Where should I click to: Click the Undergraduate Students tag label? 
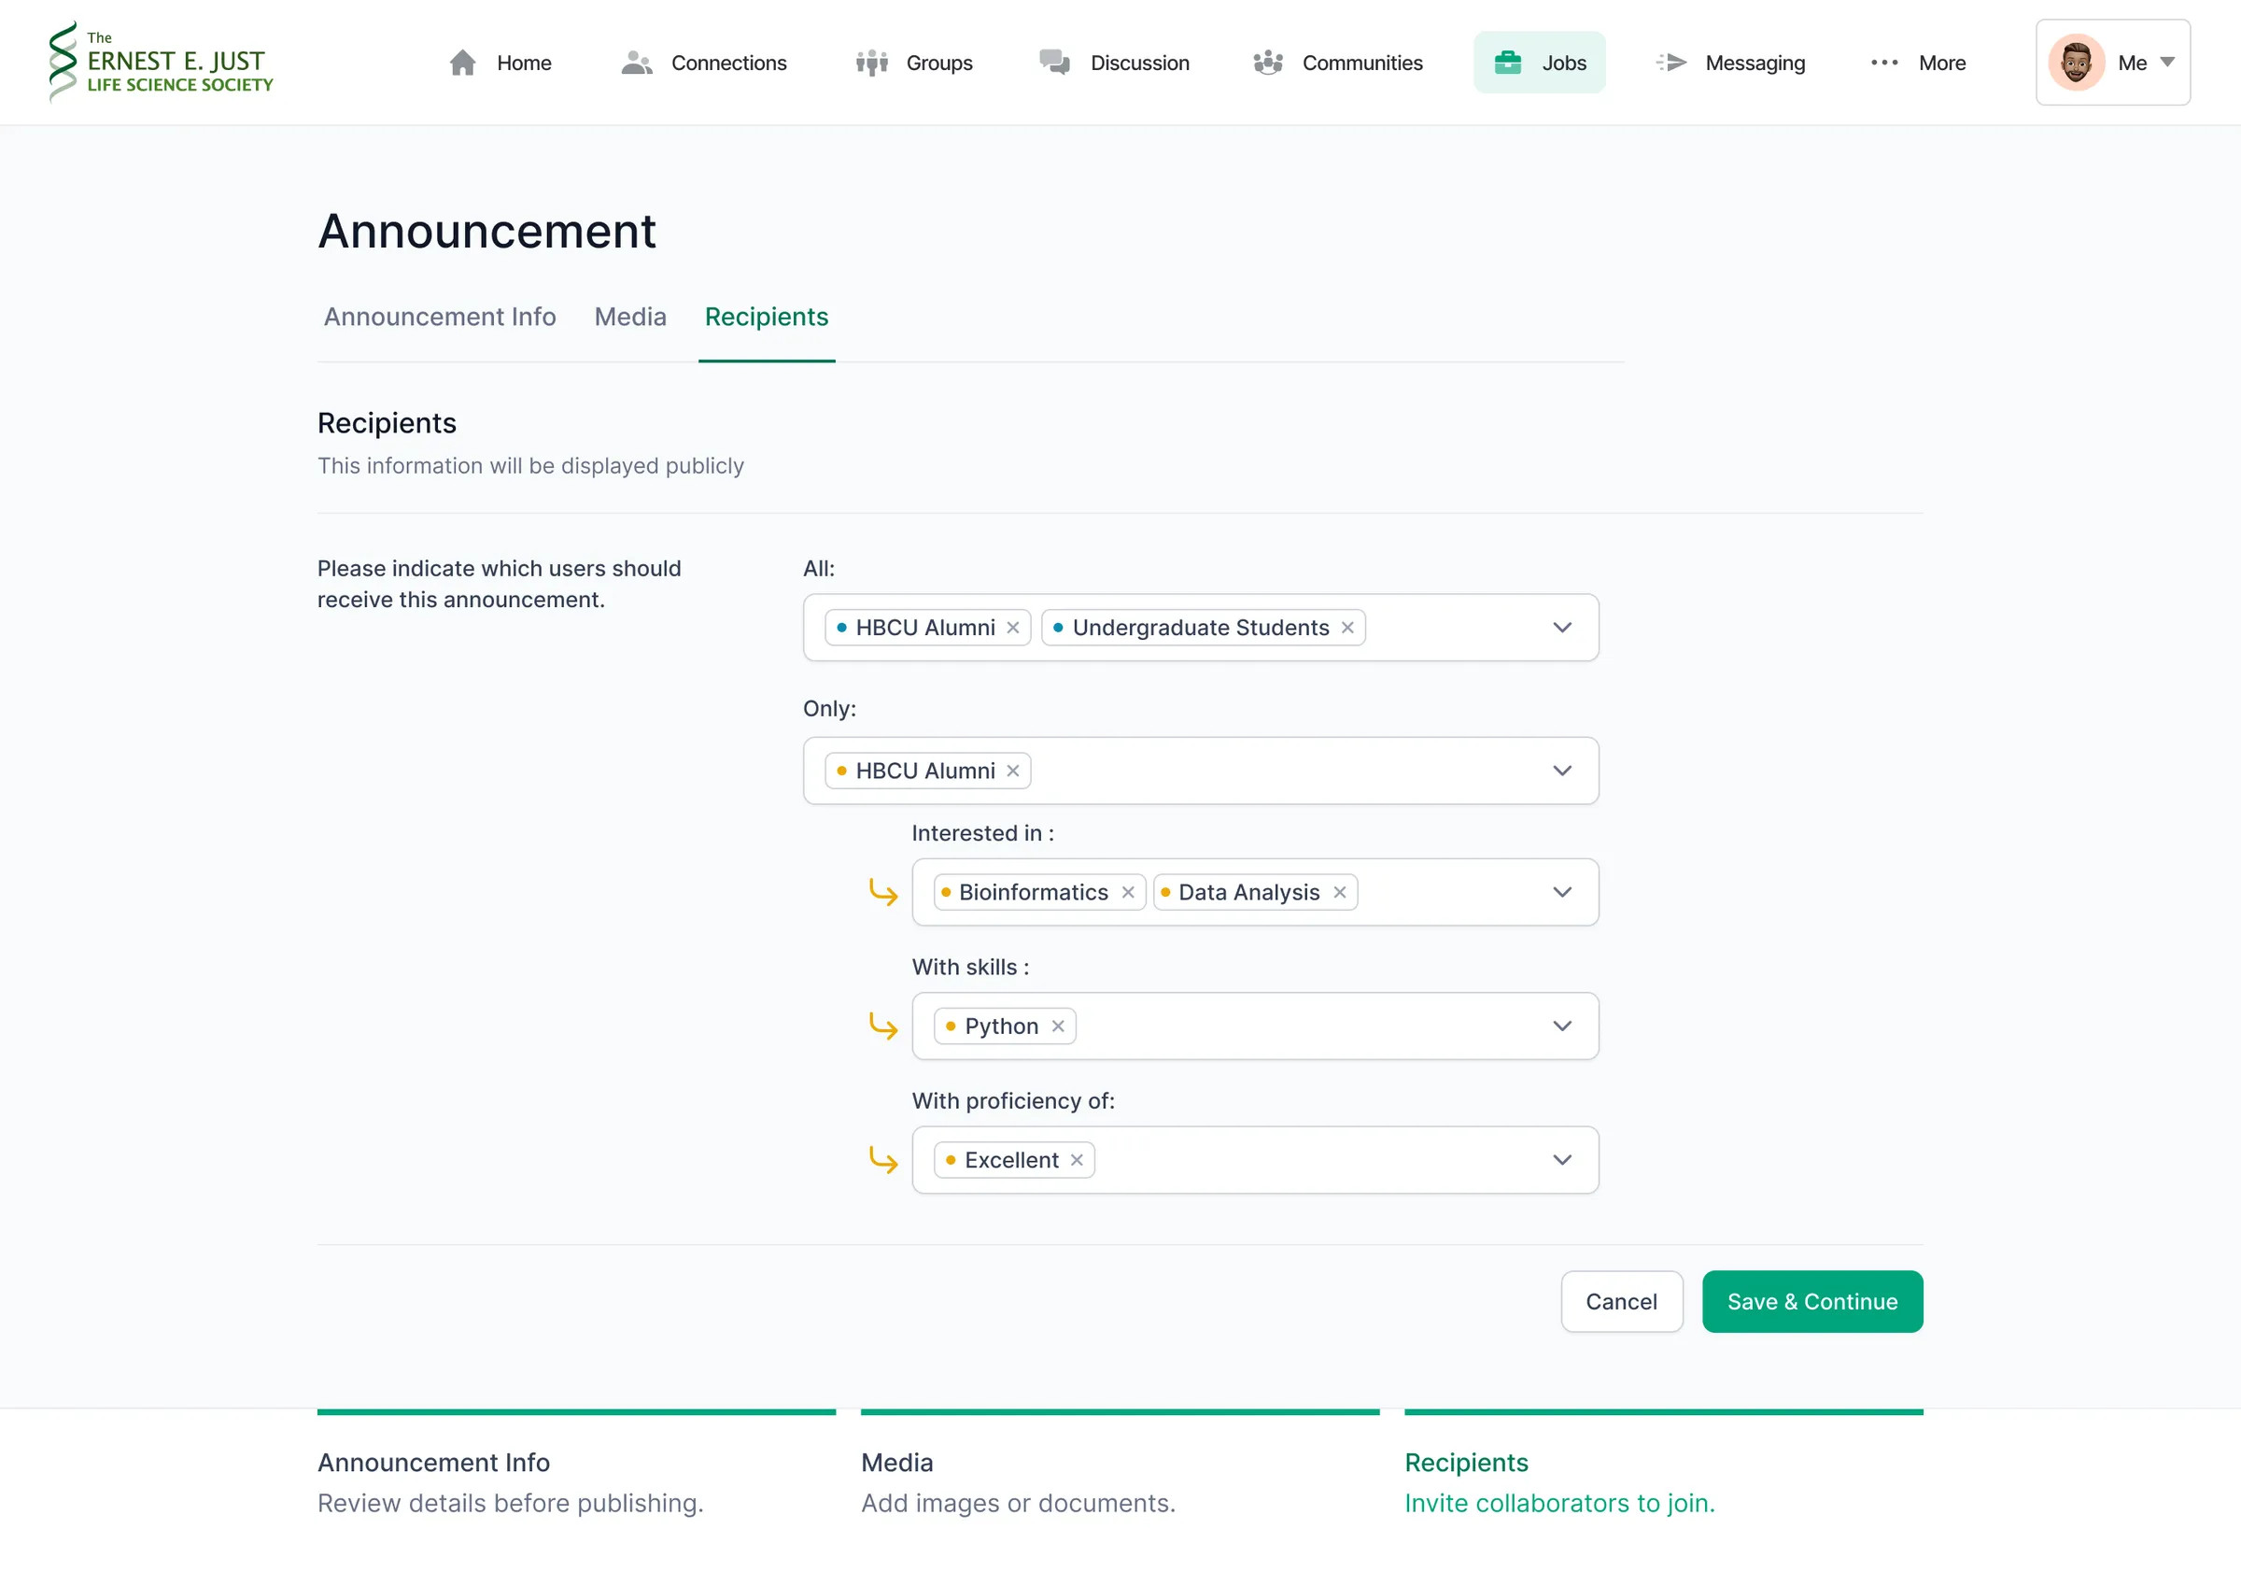pyautogui.click(x=1201, y=628)
